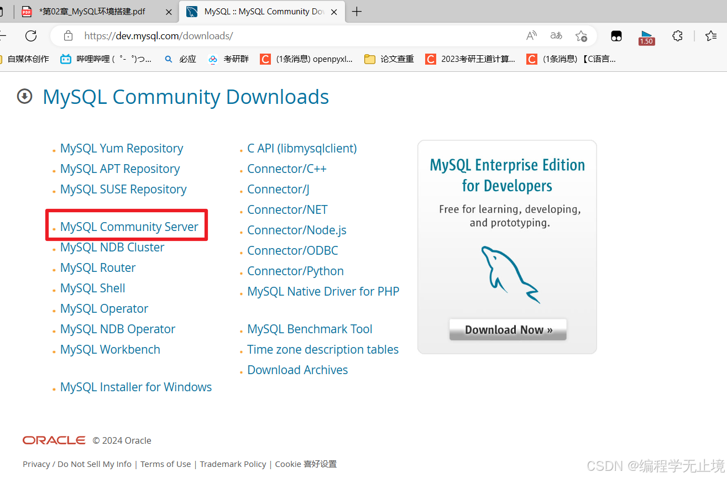The height and width of the screenshot is (478, 727).
Task: Open the Favorites list icon
Action: [x=712, y=36]
